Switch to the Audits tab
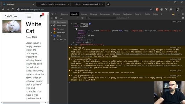185x104 pixels. (x=147, y=14)
